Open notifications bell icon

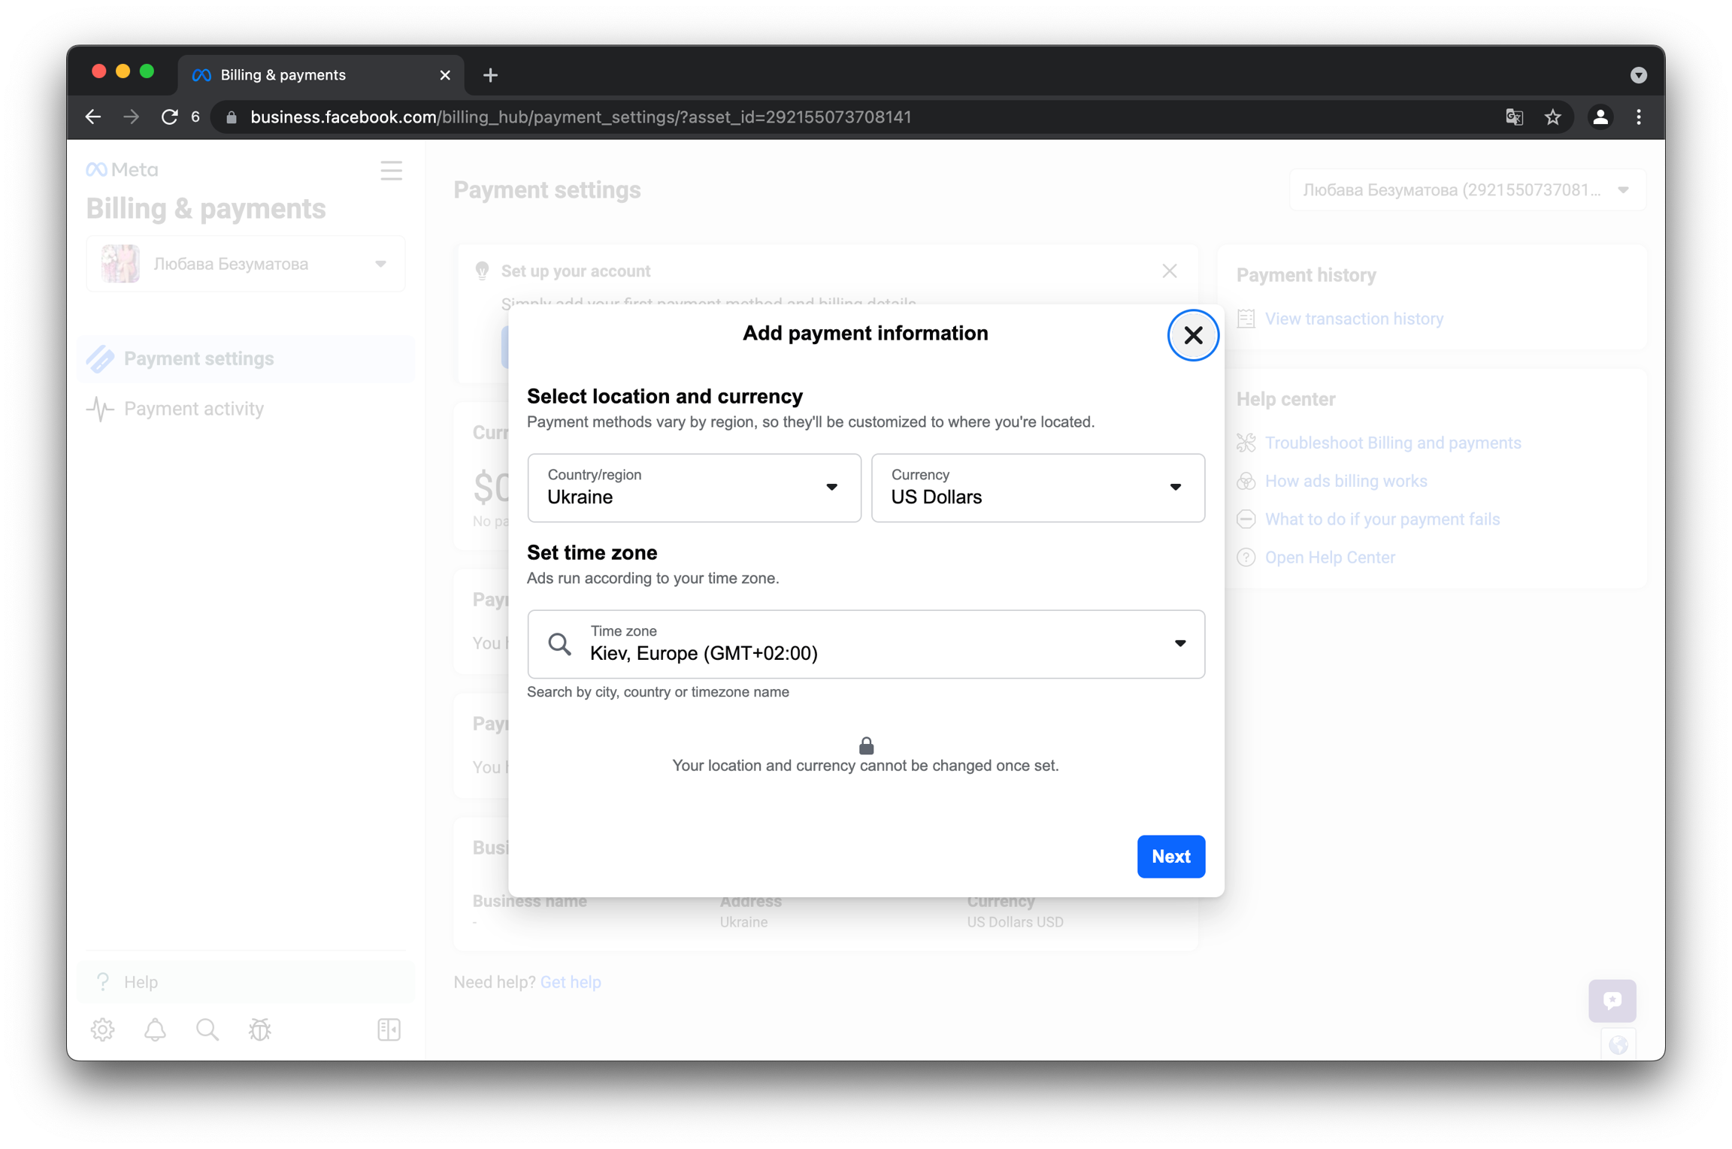pyautogui.click(x=155, y=1029)
